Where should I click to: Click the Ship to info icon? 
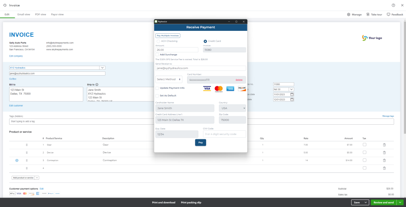tap(97, 84)
